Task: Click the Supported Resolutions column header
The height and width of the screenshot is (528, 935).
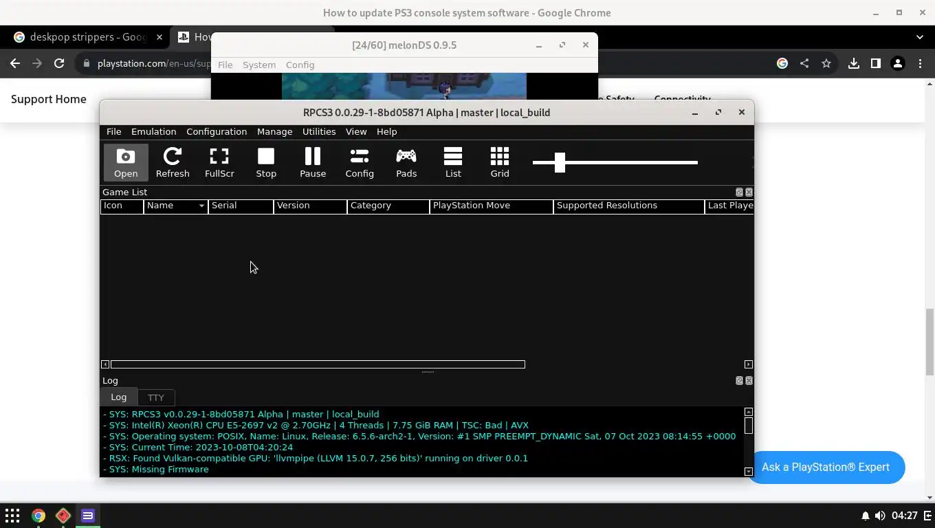Action: coord(629,206)
